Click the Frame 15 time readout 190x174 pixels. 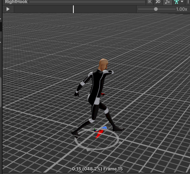(x=97, y=169)
